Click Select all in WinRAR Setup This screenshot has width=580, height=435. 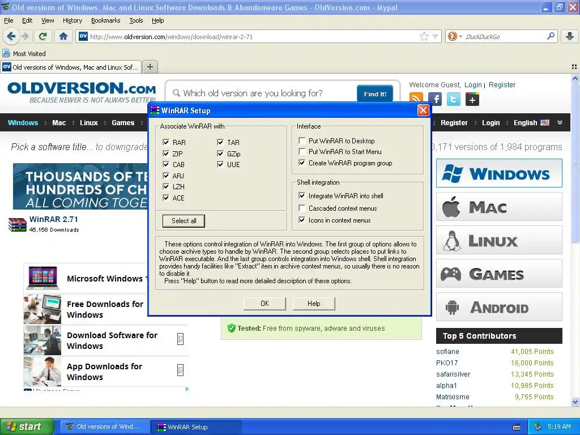184,221
